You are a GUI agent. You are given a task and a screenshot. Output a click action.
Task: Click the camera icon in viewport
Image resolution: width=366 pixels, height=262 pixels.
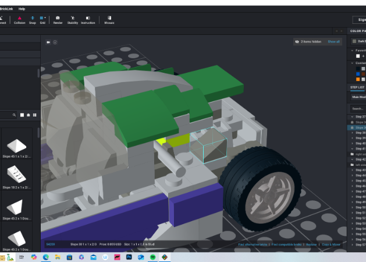pyautogui.click(x=48, y=42)
